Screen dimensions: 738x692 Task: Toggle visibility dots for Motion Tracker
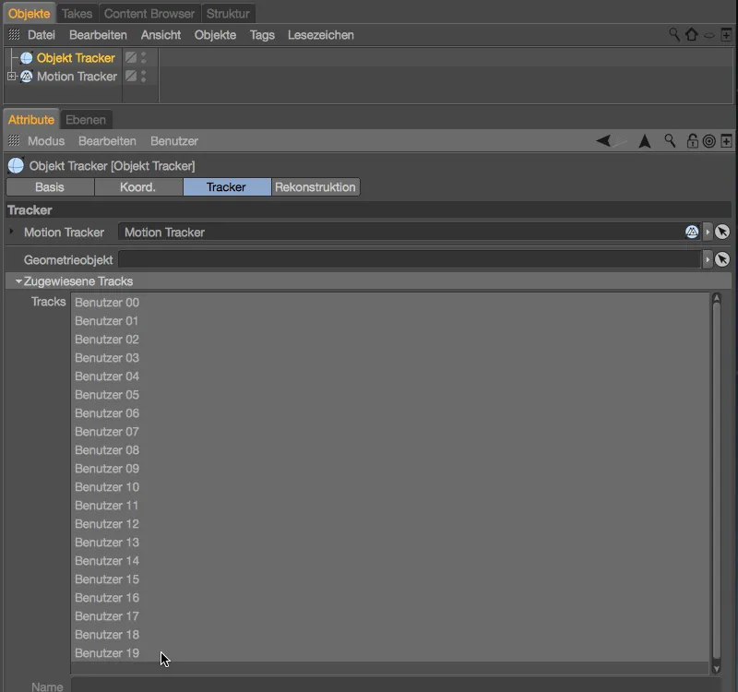tap(144, 76)
